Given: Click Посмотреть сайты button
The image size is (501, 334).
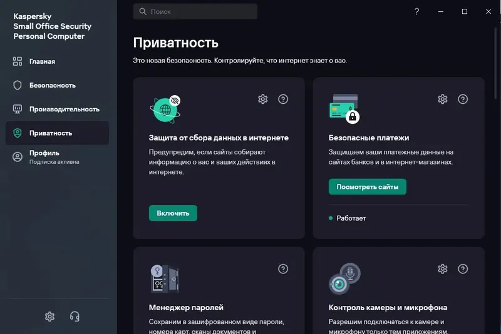Looking at the screenshot, I should click(368, 187).
